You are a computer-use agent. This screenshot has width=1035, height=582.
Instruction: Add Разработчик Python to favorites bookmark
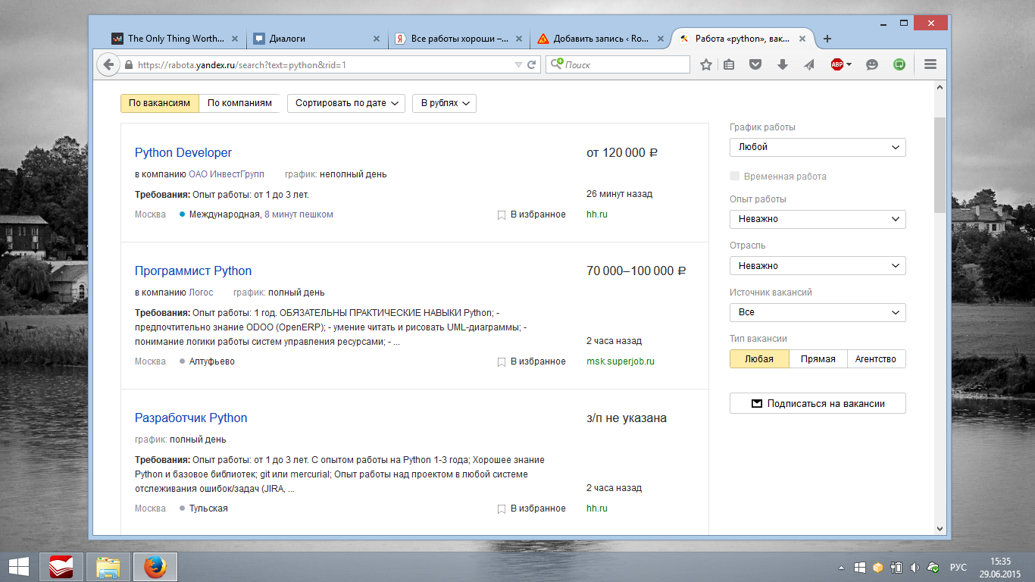coord(531,508)
